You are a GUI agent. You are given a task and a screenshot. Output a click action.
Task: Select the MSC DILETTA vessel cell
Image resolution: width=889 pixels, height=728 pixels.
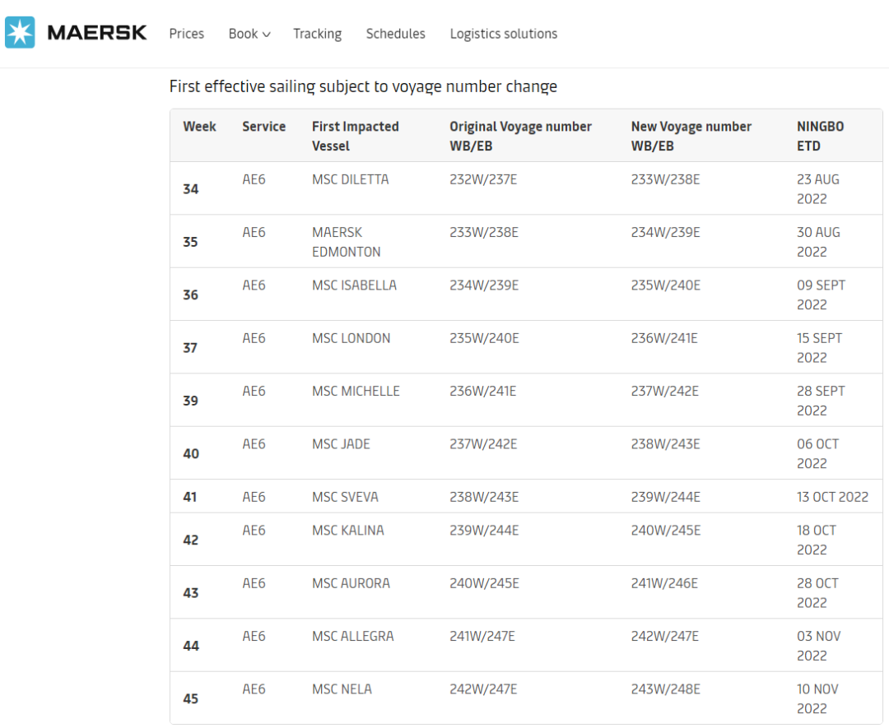point(350,179)
